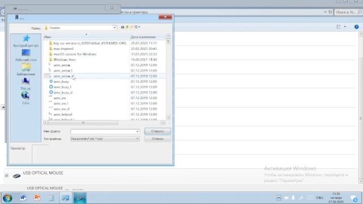Select the aero_ew_xl cursor file
The height and width of the screenshot is (204, 363).
(61, 109)
